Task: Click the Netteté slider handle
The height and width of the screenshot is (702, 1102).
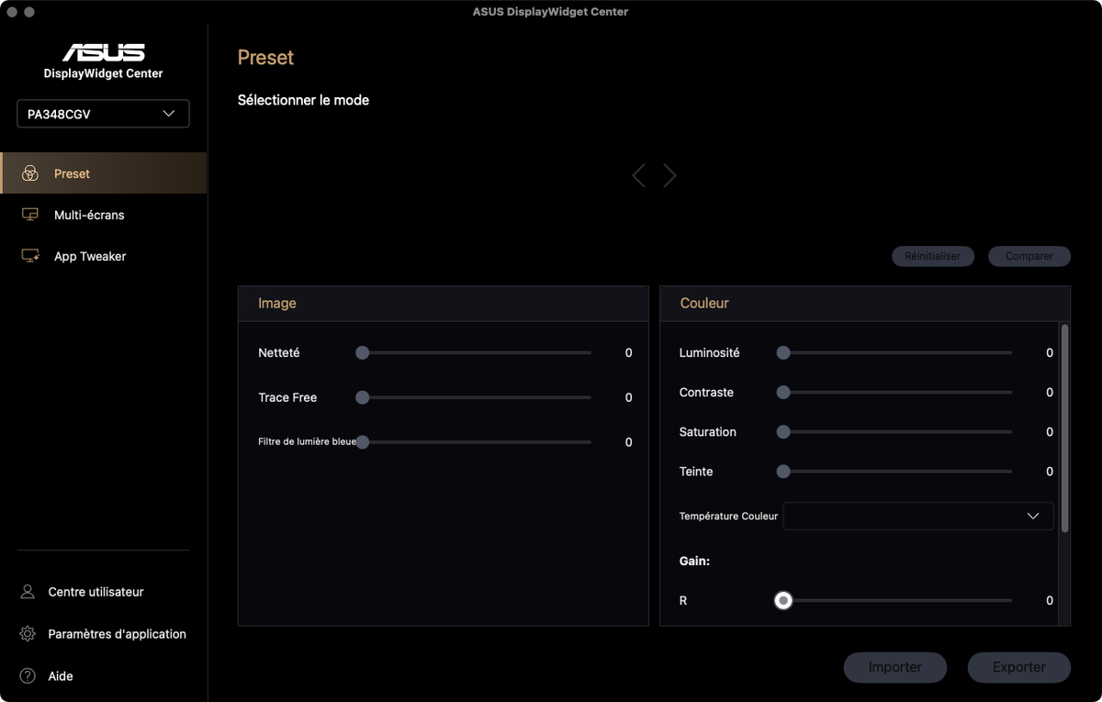Action: point(363,352)
